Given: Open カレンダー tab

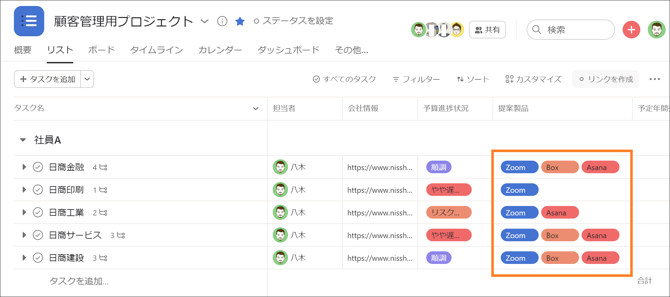Looking at the screenshot, I should 220,50.
